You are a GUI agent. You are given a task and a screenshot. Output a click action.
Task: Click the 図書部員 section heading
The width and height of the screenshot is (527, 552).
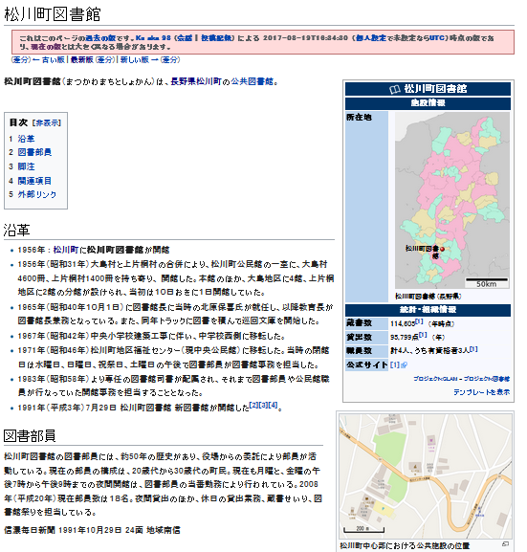(30, 436)
